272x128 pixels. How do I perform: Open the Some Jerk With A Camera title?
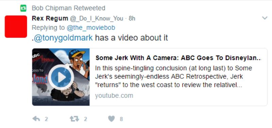[178, 58]
